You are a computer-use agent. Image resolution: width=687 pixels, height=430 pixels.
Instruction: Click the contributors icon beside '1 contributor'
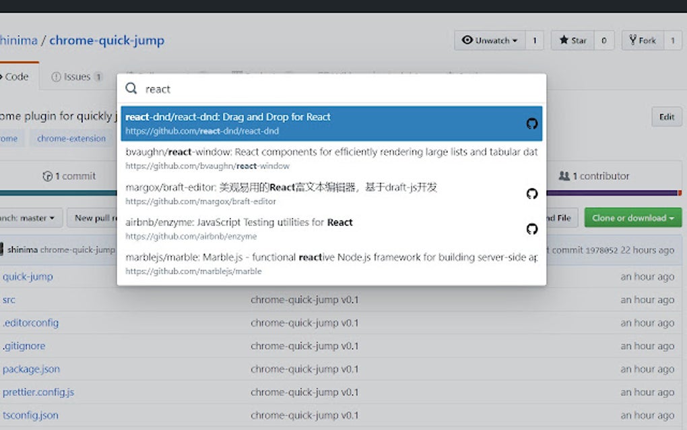[565, 175]
